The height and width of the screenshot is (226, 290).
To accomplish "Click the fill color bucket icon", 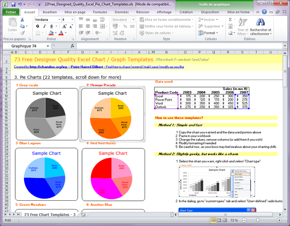I will click(51, 33).
